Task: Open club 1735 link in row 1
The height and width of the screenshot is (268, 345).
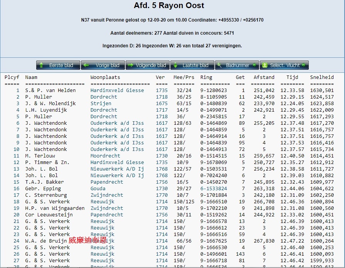Action: [162, 90]
